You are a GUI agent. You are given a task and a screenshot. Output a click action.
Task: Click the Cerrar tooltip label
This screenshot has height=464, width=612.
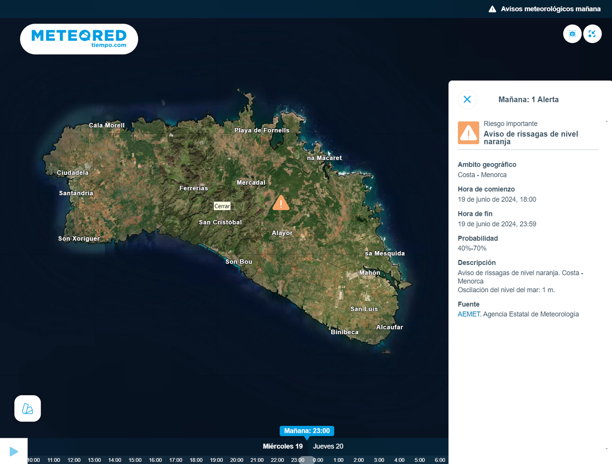click(222, 206)
